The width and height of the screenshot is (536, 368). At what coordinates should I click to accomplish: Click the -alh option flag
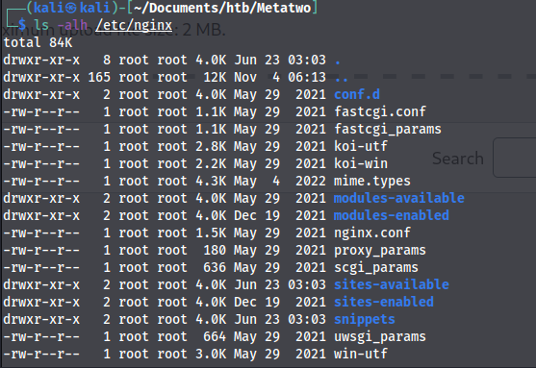(x=72, y=25)
